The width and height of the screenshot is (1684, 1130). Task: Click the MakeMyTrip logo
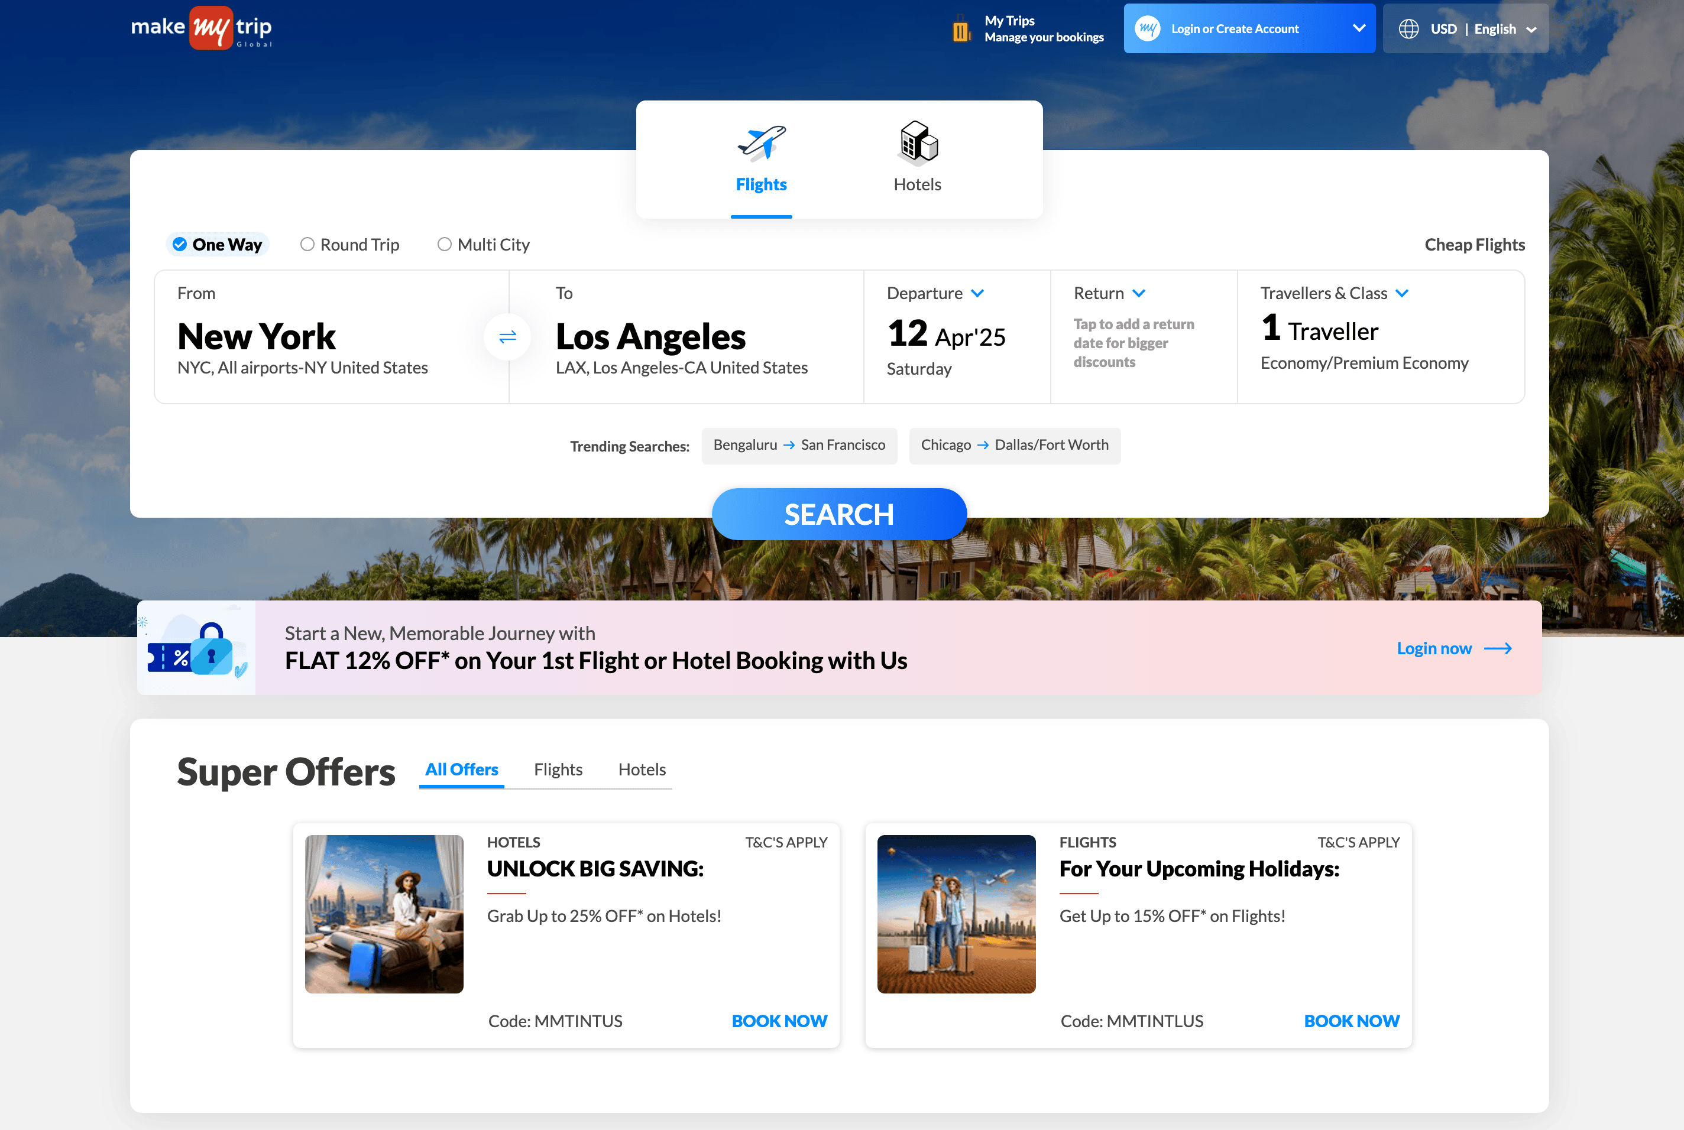201,29
